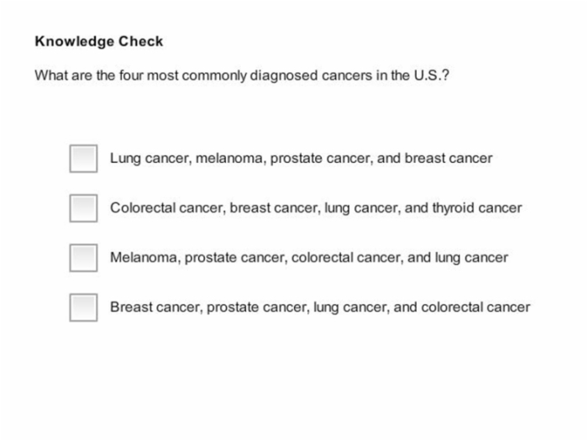This screenshot has height=441, width=588.
Task: Tick the Colorectal, breast, lung, thyroid checkbox
Action: pyautogui.click(x=83, y=208)
